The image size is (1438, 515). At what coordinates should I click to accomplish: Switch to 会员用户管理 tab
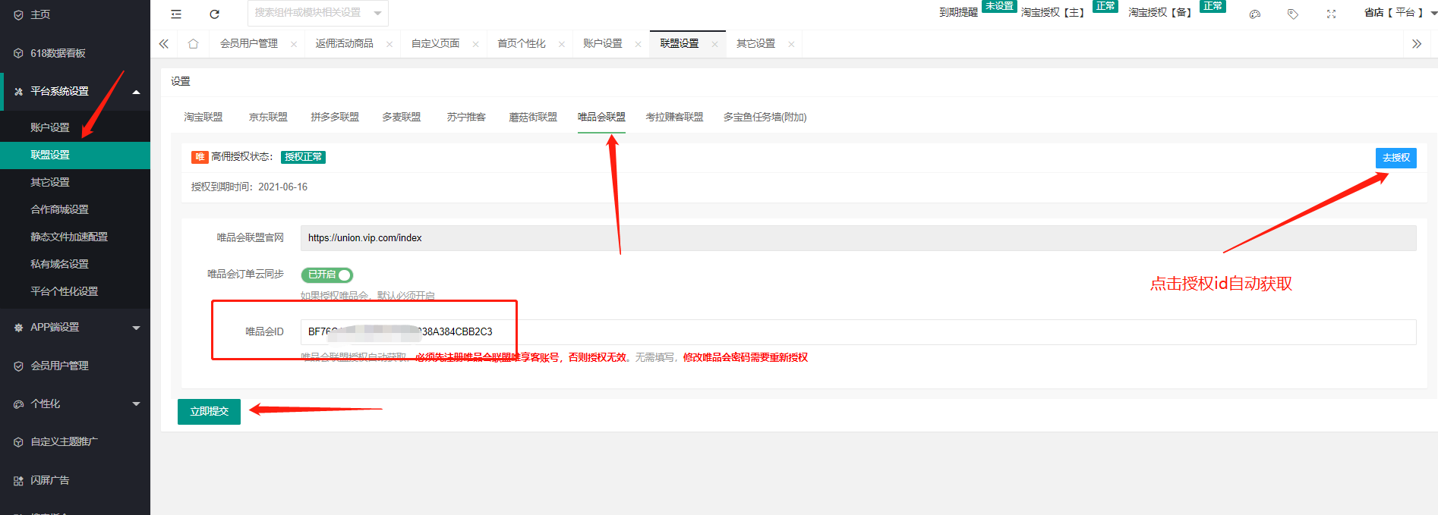click(249, 44)
